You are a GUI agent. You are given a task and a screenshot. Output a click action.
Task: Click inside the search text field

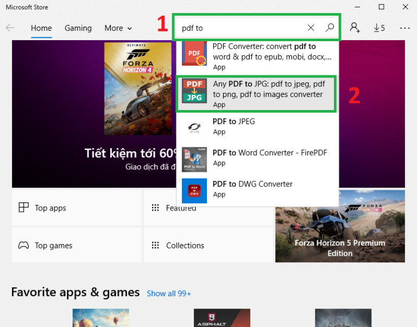239,28
